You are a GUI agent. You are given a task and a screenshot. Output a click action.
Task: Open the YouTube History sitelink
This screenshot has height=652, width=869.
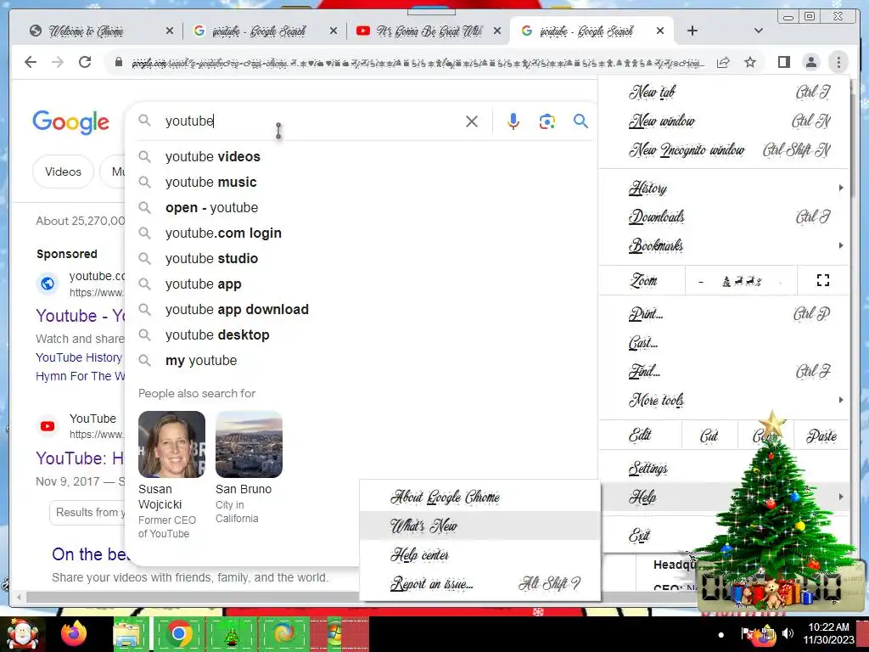pos(79,357)
